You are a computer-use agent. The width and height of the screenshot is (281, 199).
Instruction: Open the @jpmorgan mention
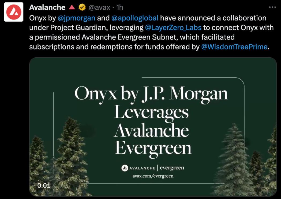tap(76, 18)
